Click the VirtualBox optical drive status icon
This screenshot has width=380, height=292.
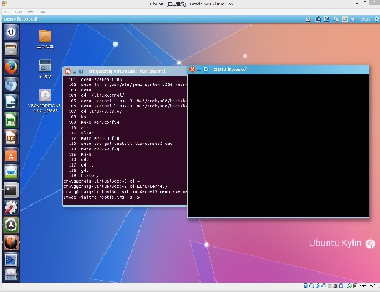tap(312, 286)
